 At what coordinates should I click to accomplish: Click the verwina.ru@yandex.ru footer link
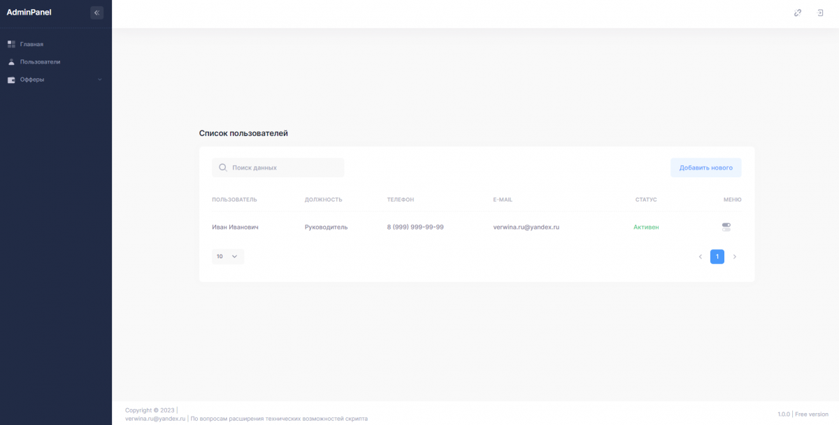click(155, 419)
